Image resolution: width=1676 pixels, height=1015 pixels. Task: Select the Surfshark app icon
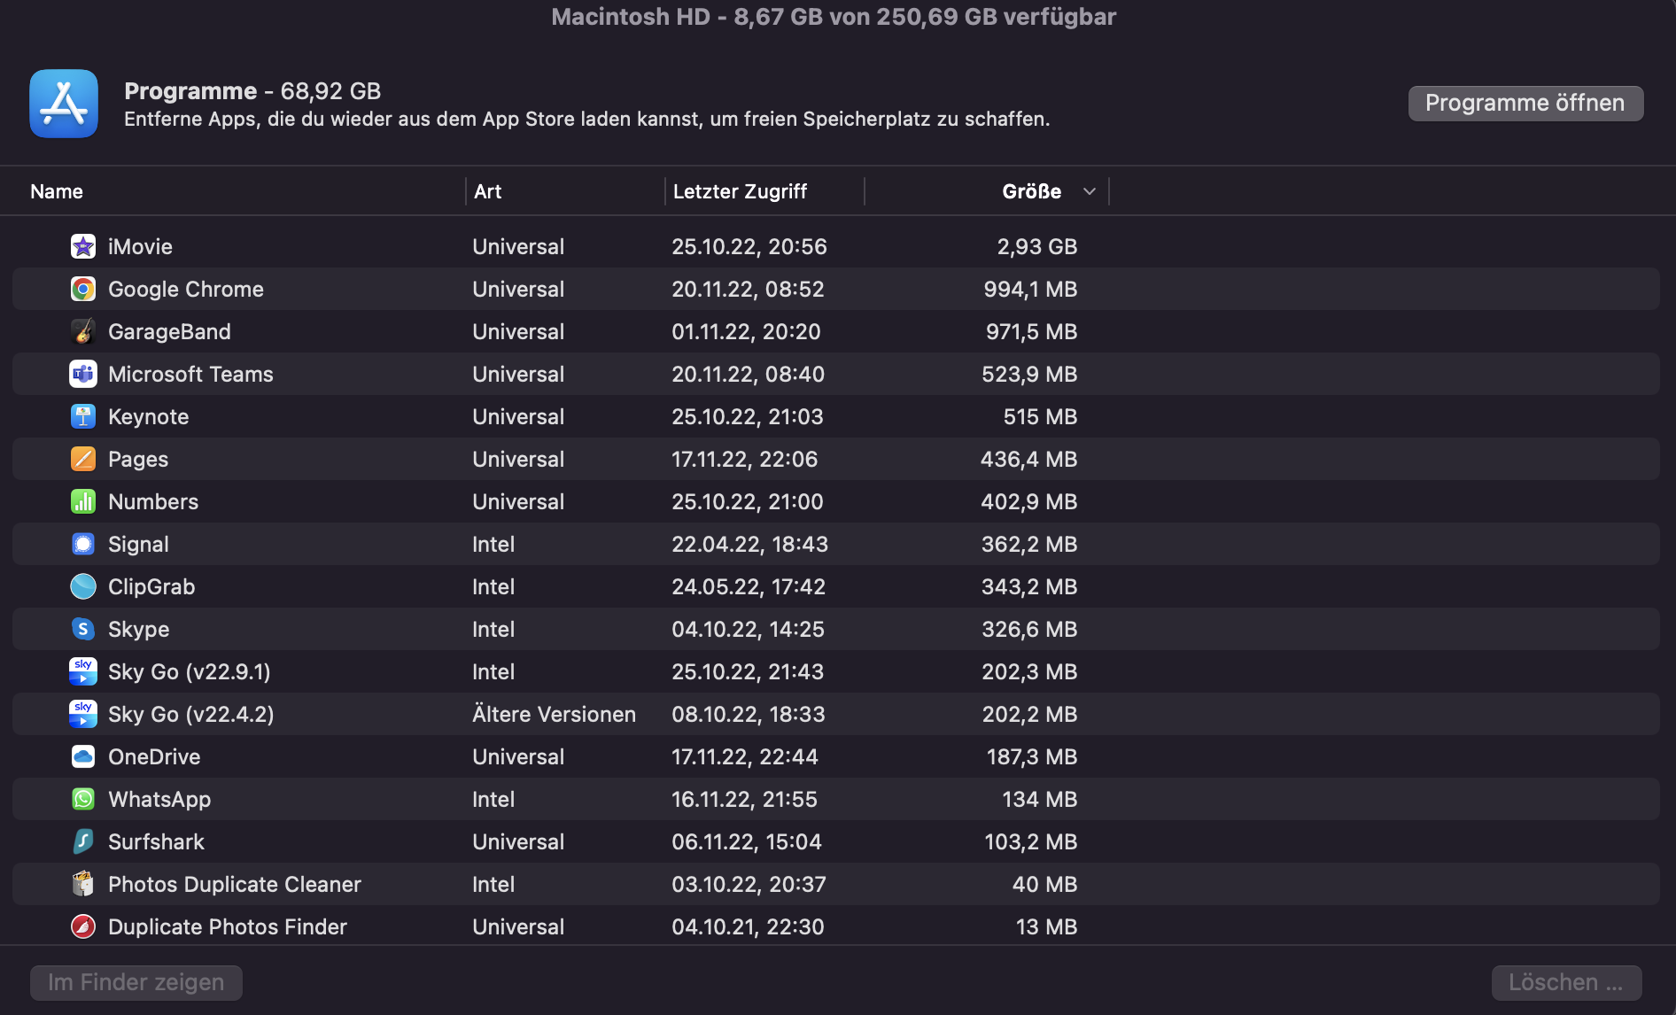pos(83,841)
